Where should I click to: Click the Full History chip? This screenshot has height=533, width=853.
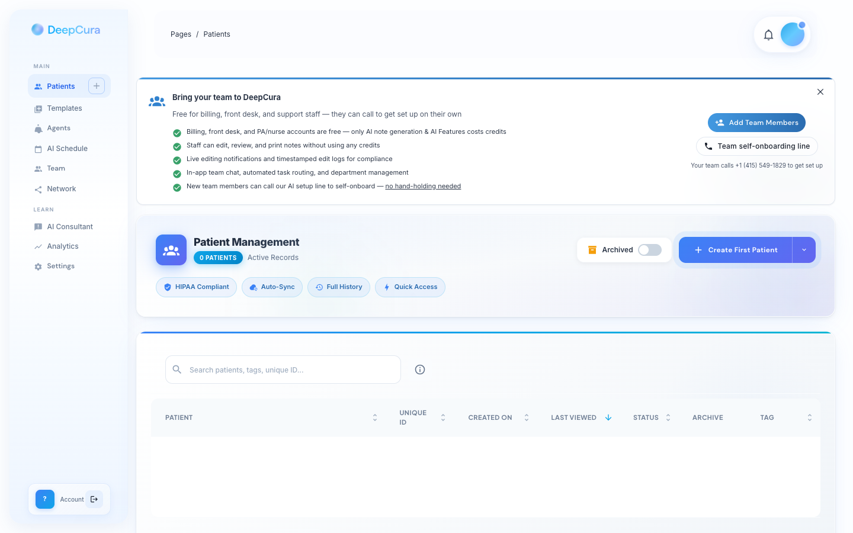339,287
